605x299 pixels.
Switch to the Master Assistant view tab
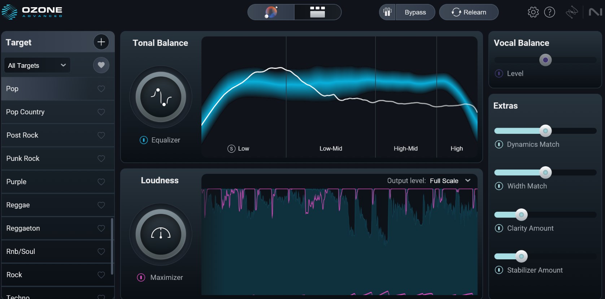click(271, 12)
